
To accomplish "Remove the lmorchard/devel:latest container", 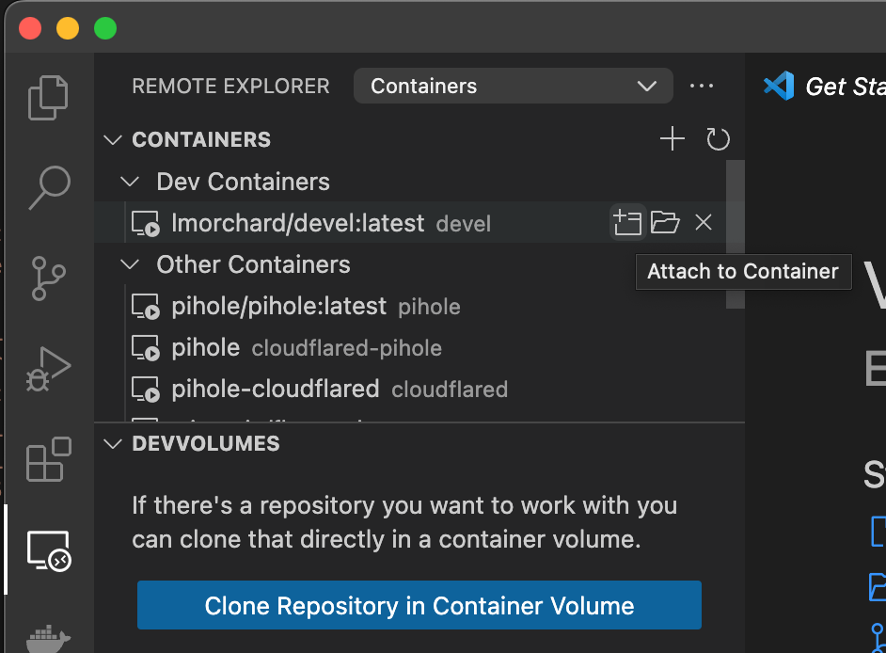I will (704, 223).
